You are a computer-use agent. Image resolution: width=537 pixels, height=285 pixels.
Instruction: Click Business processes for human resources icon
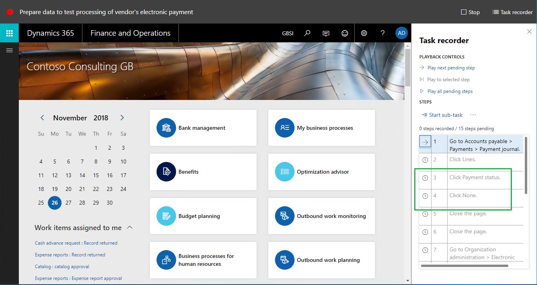tap(166, 260)
